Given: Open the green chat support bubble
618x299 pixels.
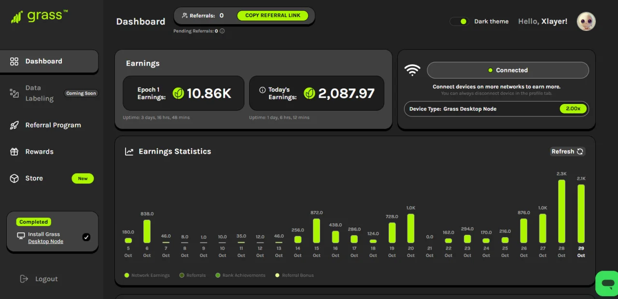Looking at the screenshot, I should click(x=608, y=284).
